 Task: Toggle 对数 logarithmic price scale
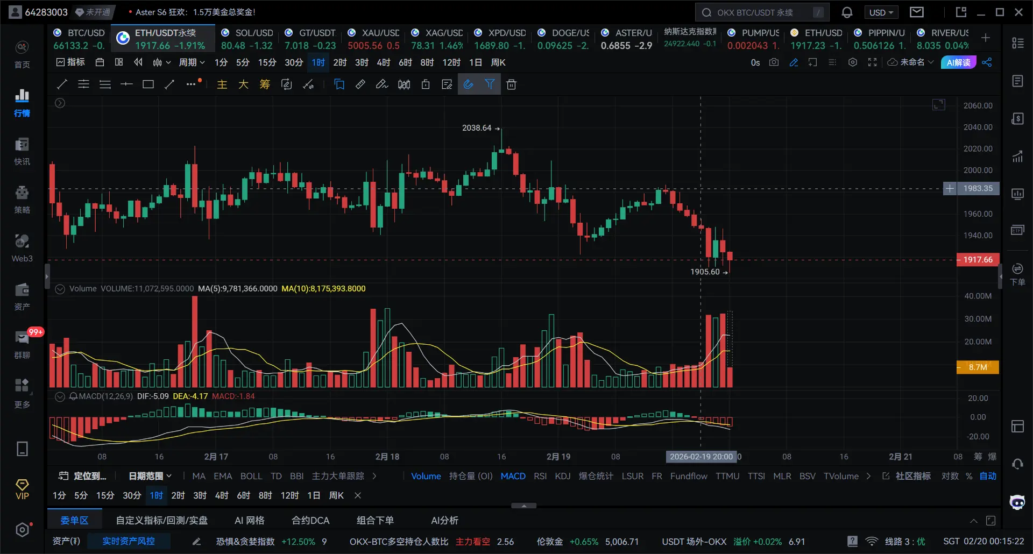950,476
